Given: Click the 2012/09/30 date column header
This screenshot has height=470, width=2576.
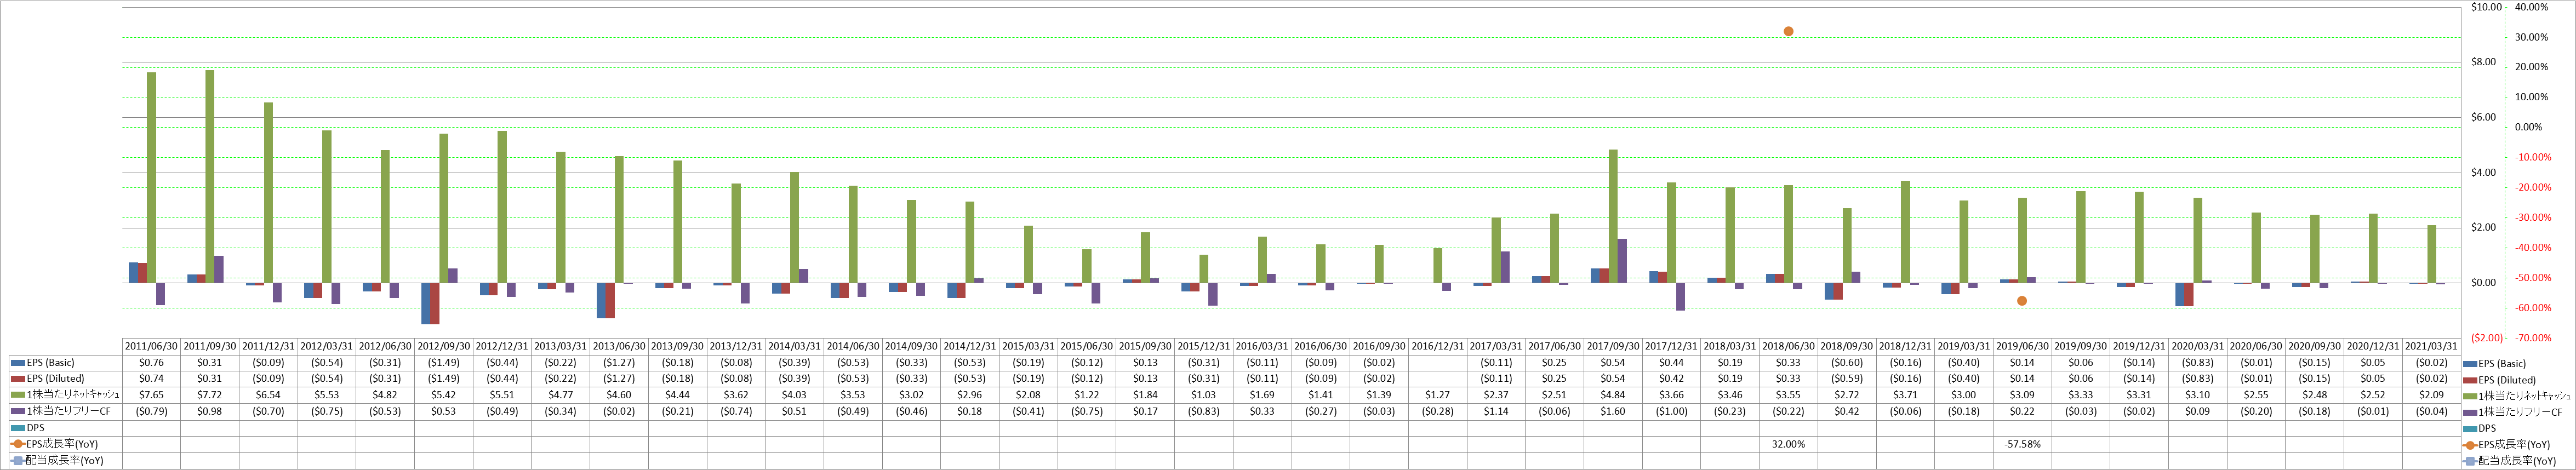Looking at the screenshot, I should 444,346.
